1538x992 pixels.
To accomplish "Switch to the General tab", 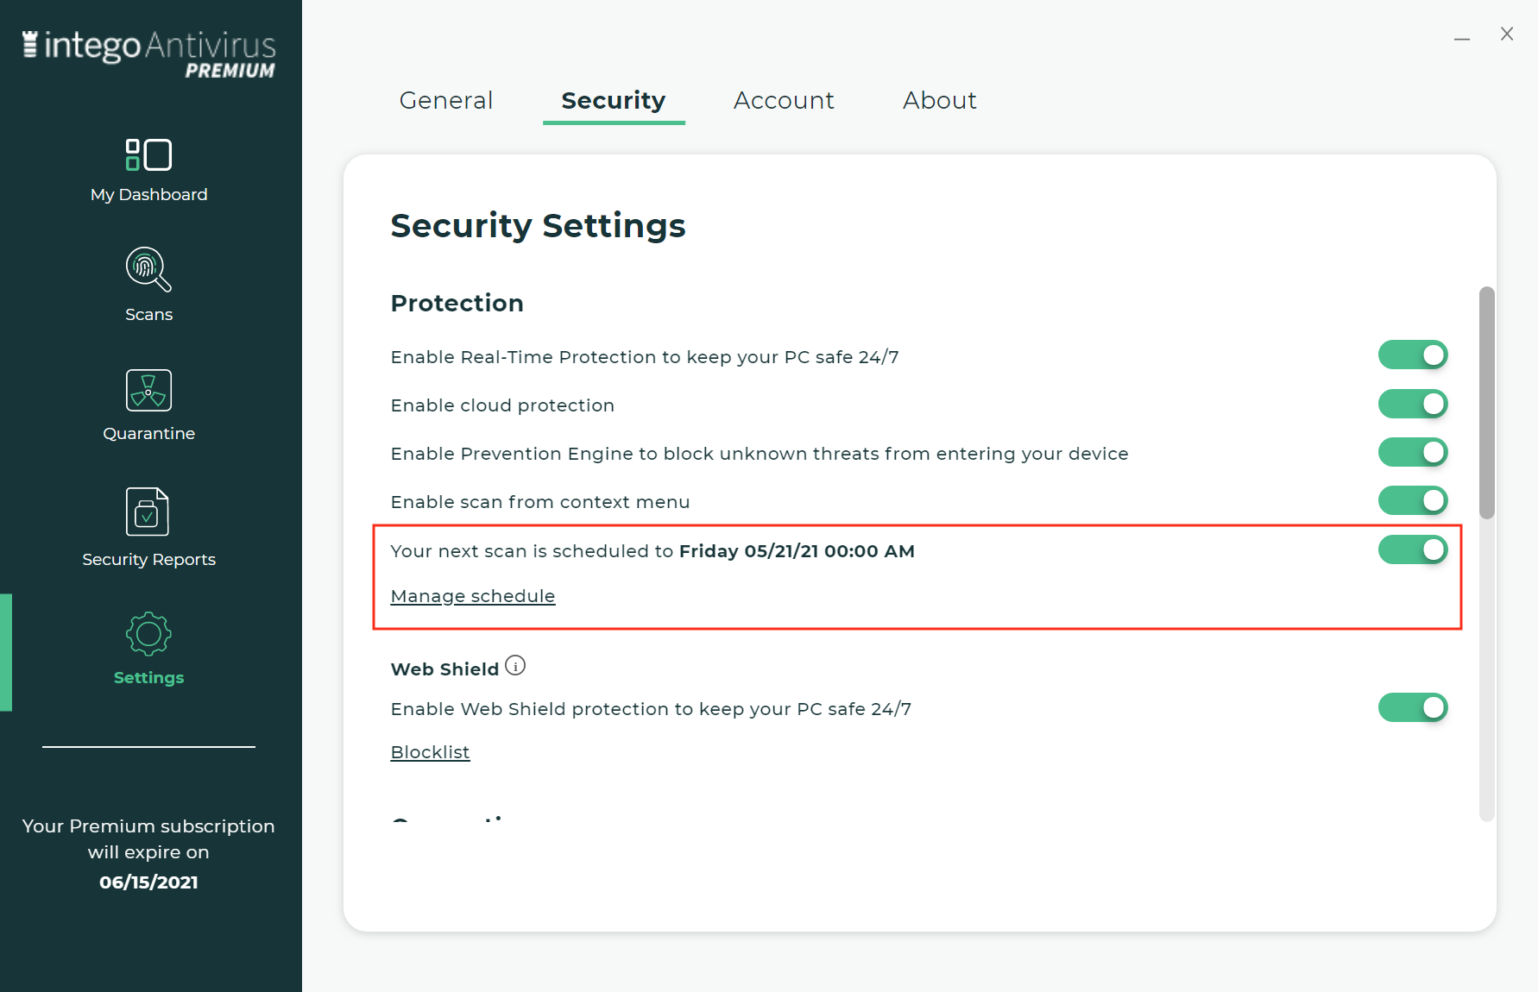I will 446,101.
